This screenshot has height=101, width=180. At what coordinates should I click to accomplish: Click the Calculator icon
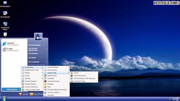click(x=45, y=79)
